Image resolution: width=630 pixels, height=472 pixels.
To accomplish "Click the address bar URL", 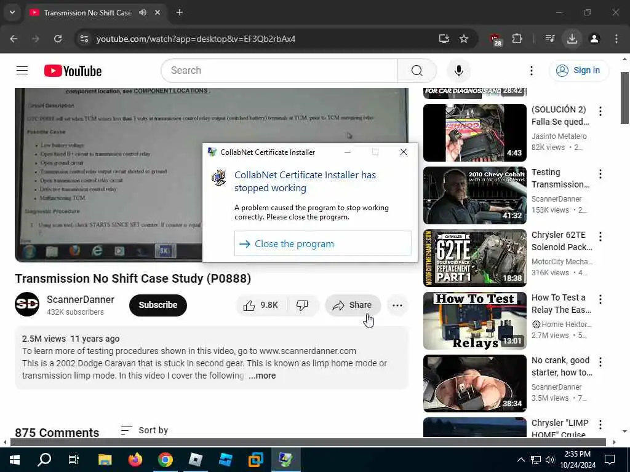I will coord(196,39).
